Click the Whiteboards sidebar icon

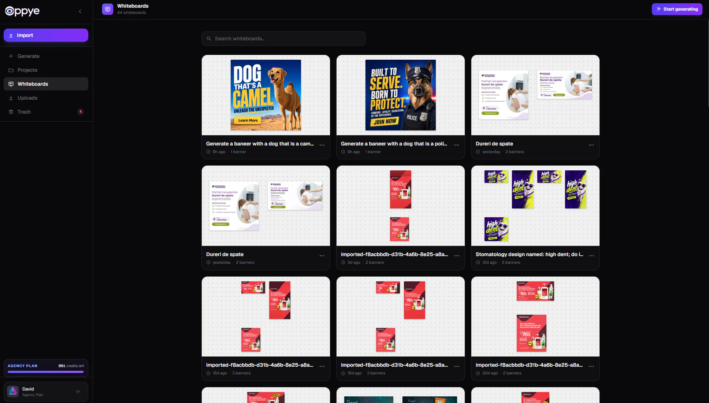tap(11, 84)
